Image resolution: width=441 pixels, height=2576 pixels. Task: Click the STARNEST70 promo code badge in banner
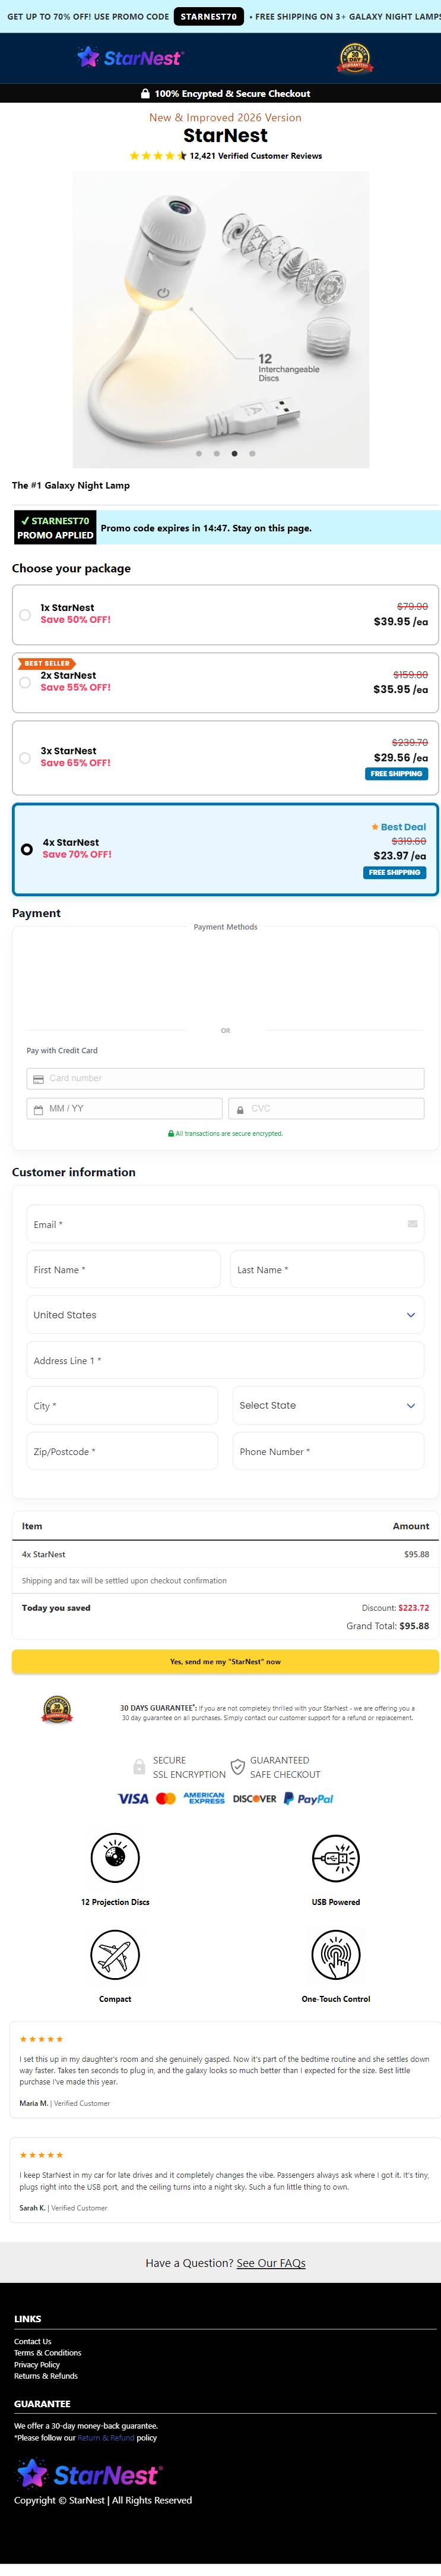tap(208, 17)
